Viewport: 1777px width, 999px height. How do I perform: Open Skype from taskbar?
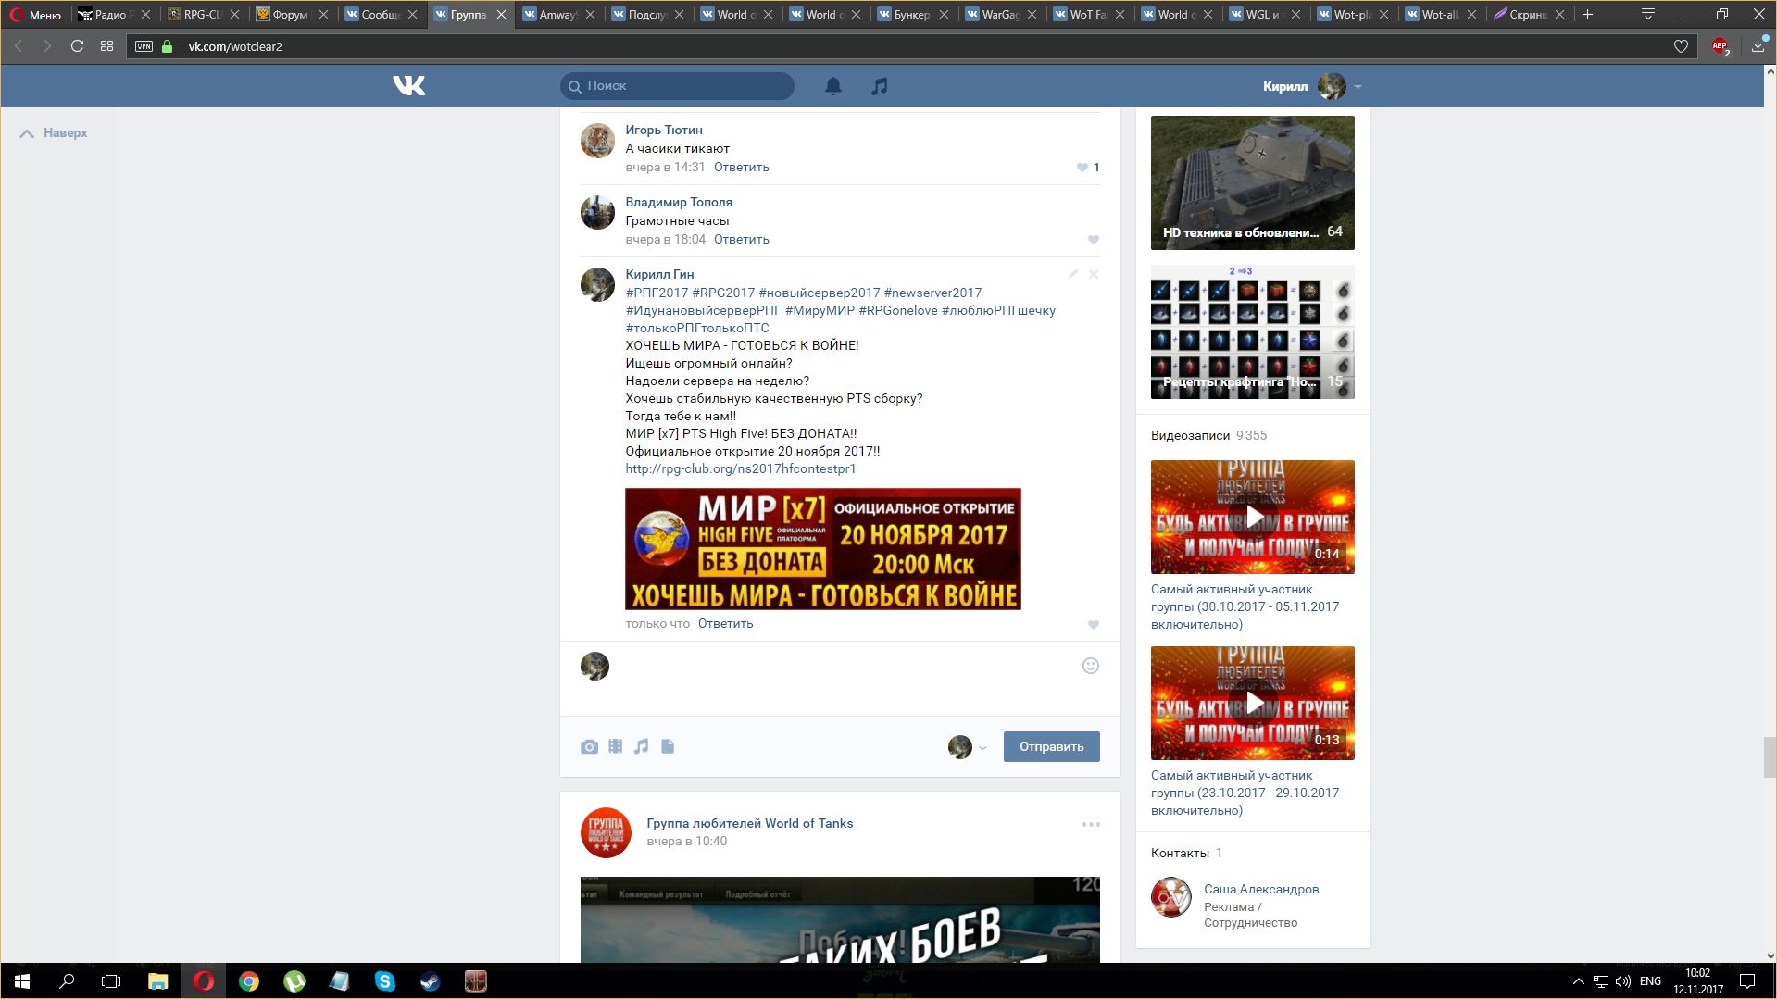(385, 981)
